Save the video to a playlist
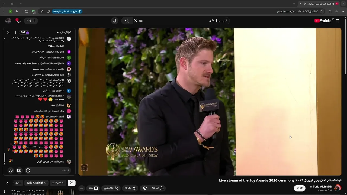Viewport: 347px width, 195px height. (94, 188)
